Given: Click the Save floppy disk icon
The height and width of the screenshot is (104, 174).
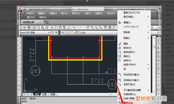Looking at the screenshot, I should click(x=29, y=27).
